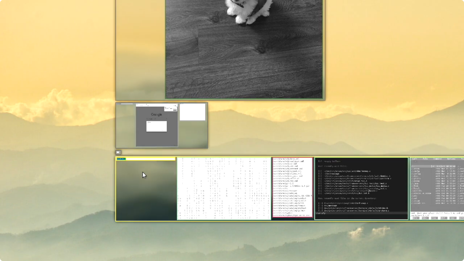Select the dog photo window
This screenshot has height=261, width=464.
click(244, 49)
